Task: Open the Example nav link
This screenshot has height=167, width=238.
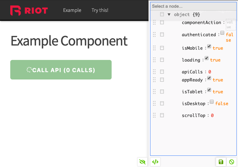Action: pos(72,10)
